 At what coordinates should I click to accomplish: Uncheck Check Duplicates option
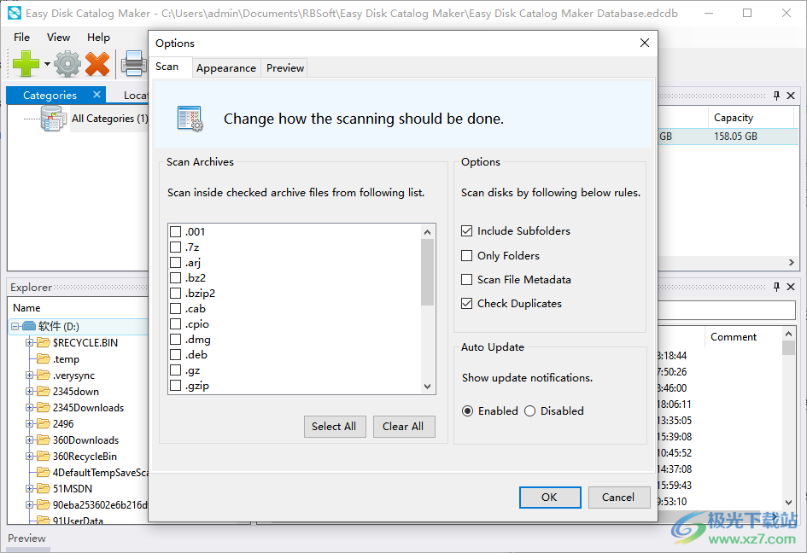tap(467, 304)
